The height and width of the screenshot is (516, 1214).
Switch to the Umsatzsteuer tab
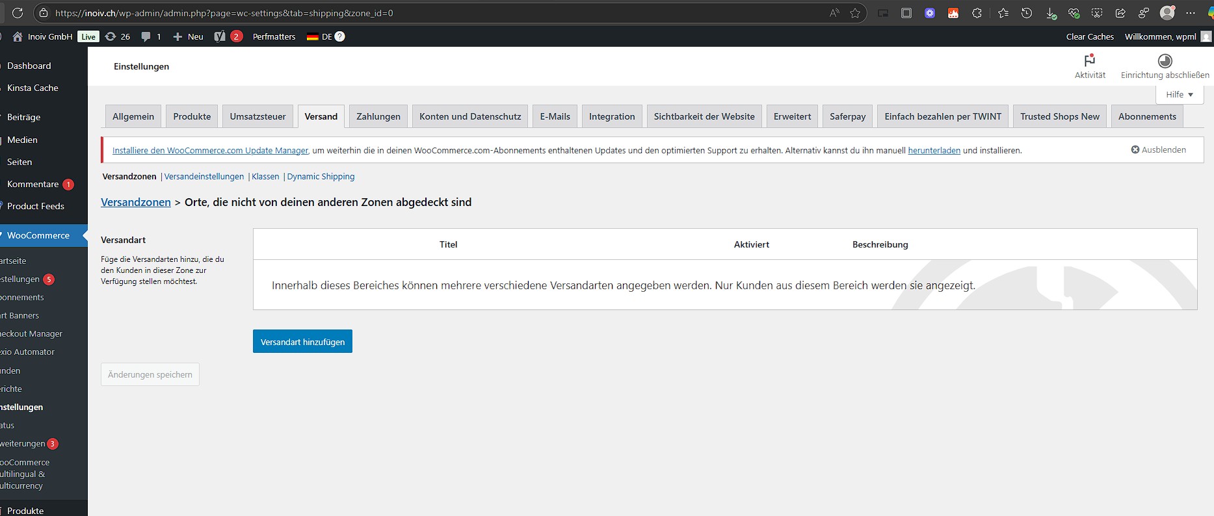(x=257, y=116)
